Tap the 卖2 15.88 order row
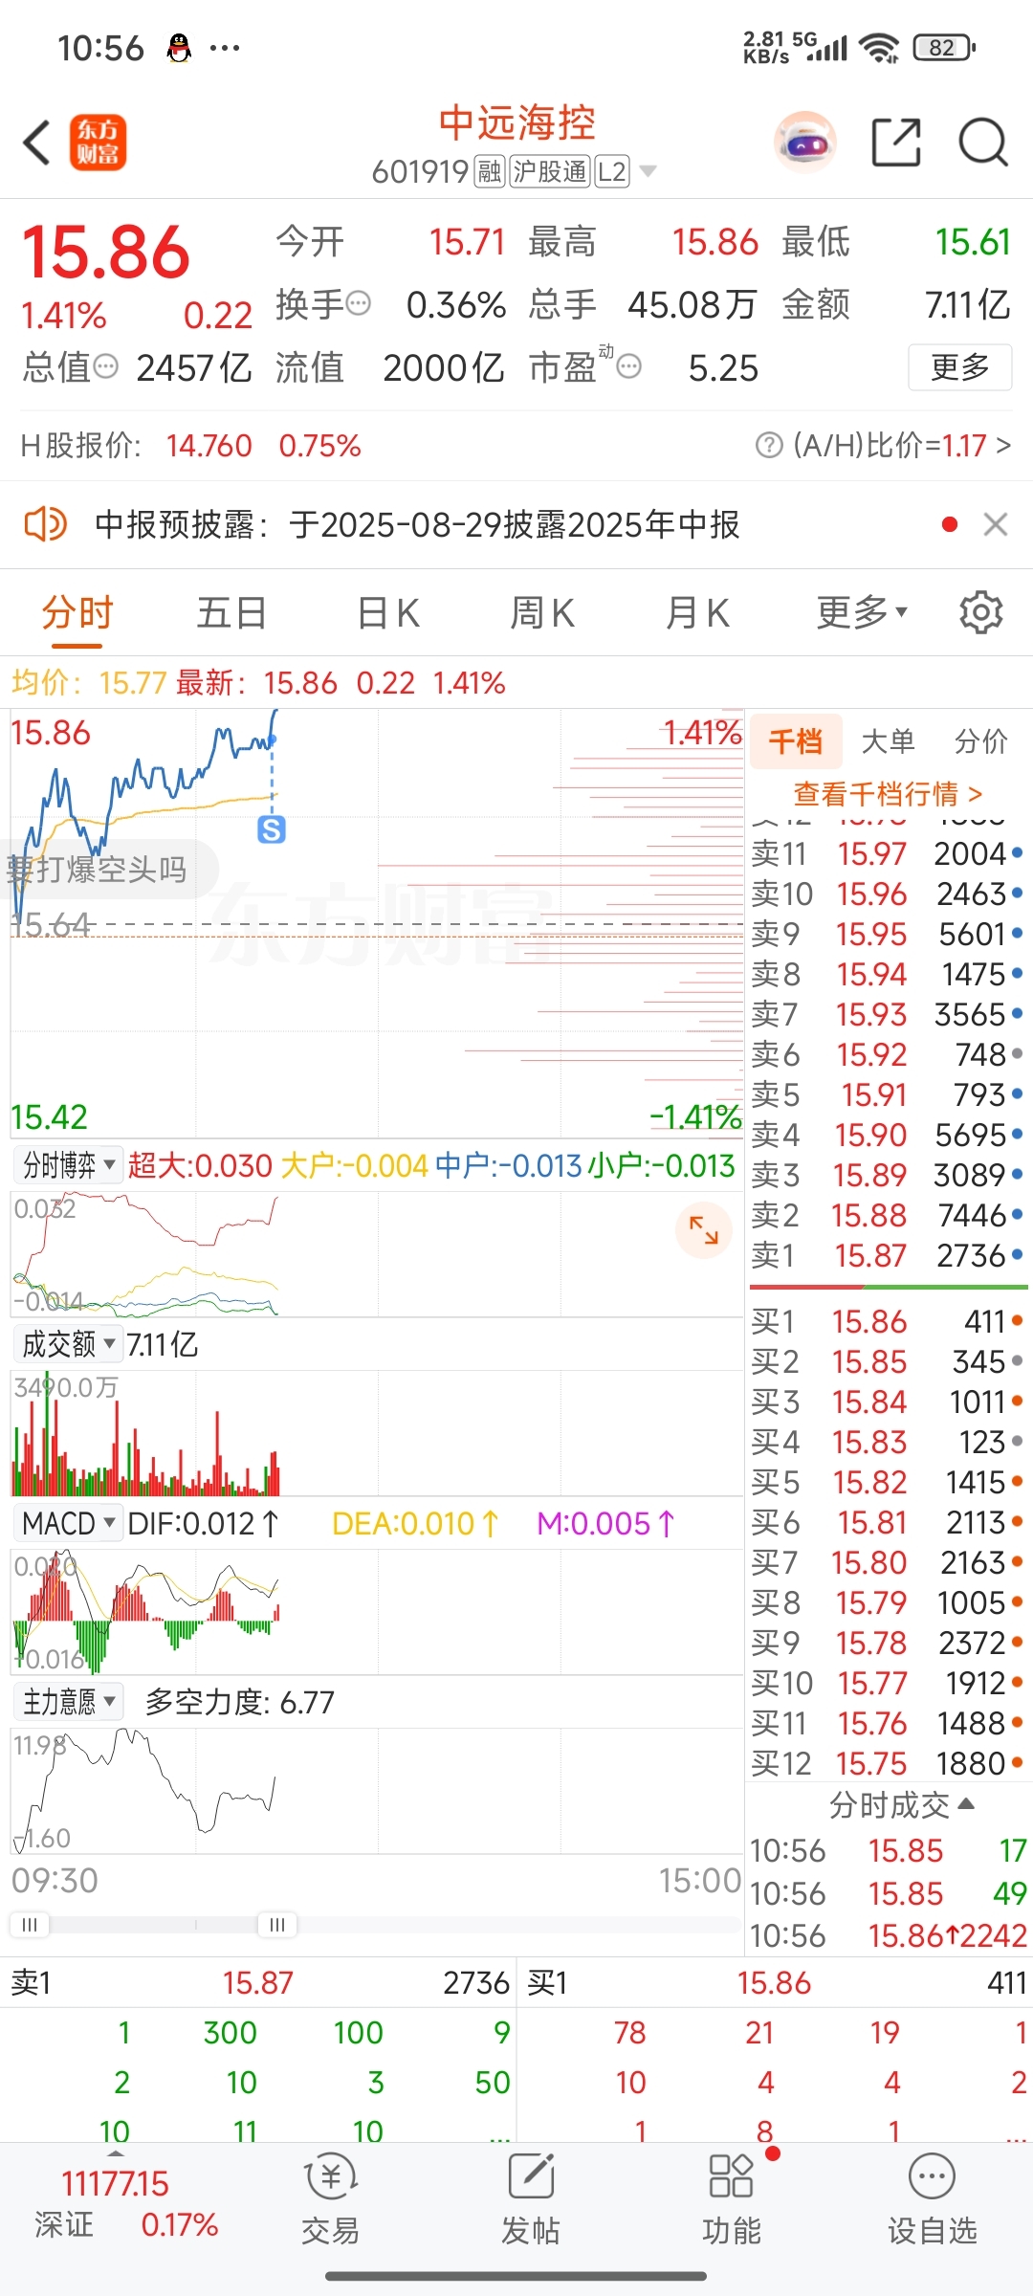Viewport: 1033px width, 2296px height. (x=888, y=1215)
